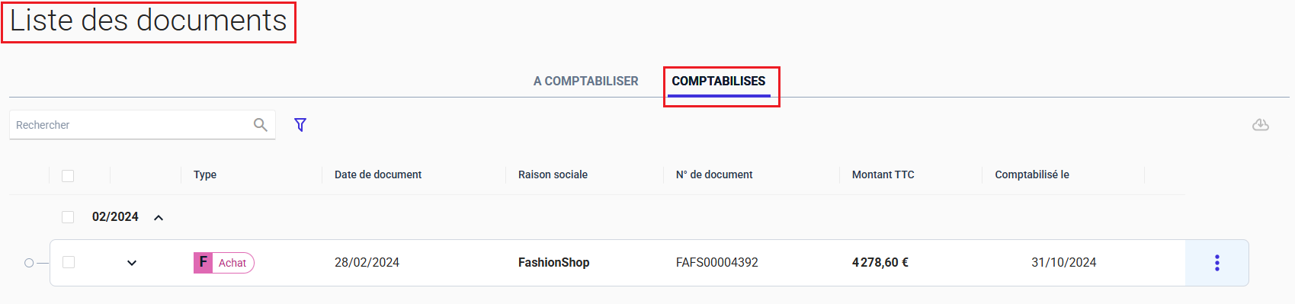The height and width of the screenshot is (304, 1295).
Task: Click the Rechercher search field
Action: (x=130, y=125)
